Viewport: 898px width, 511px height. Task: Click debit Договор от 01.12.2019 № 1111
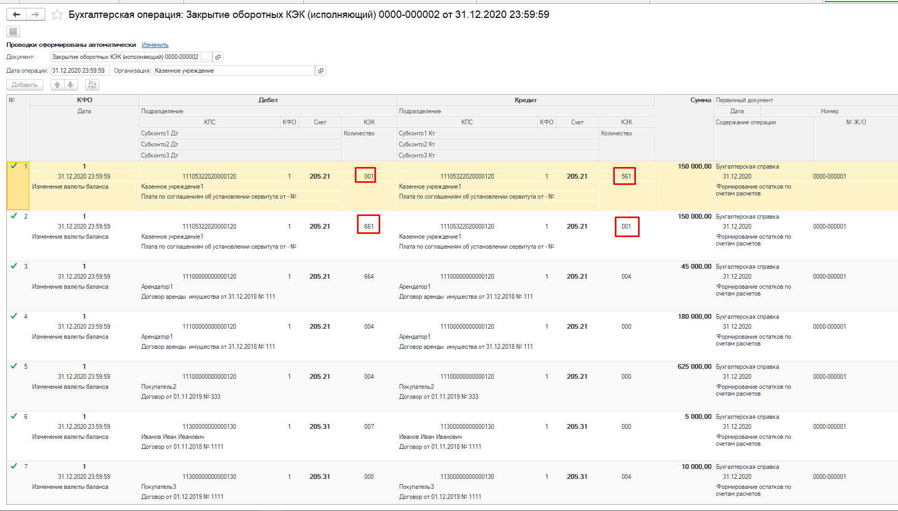point(182,497)
